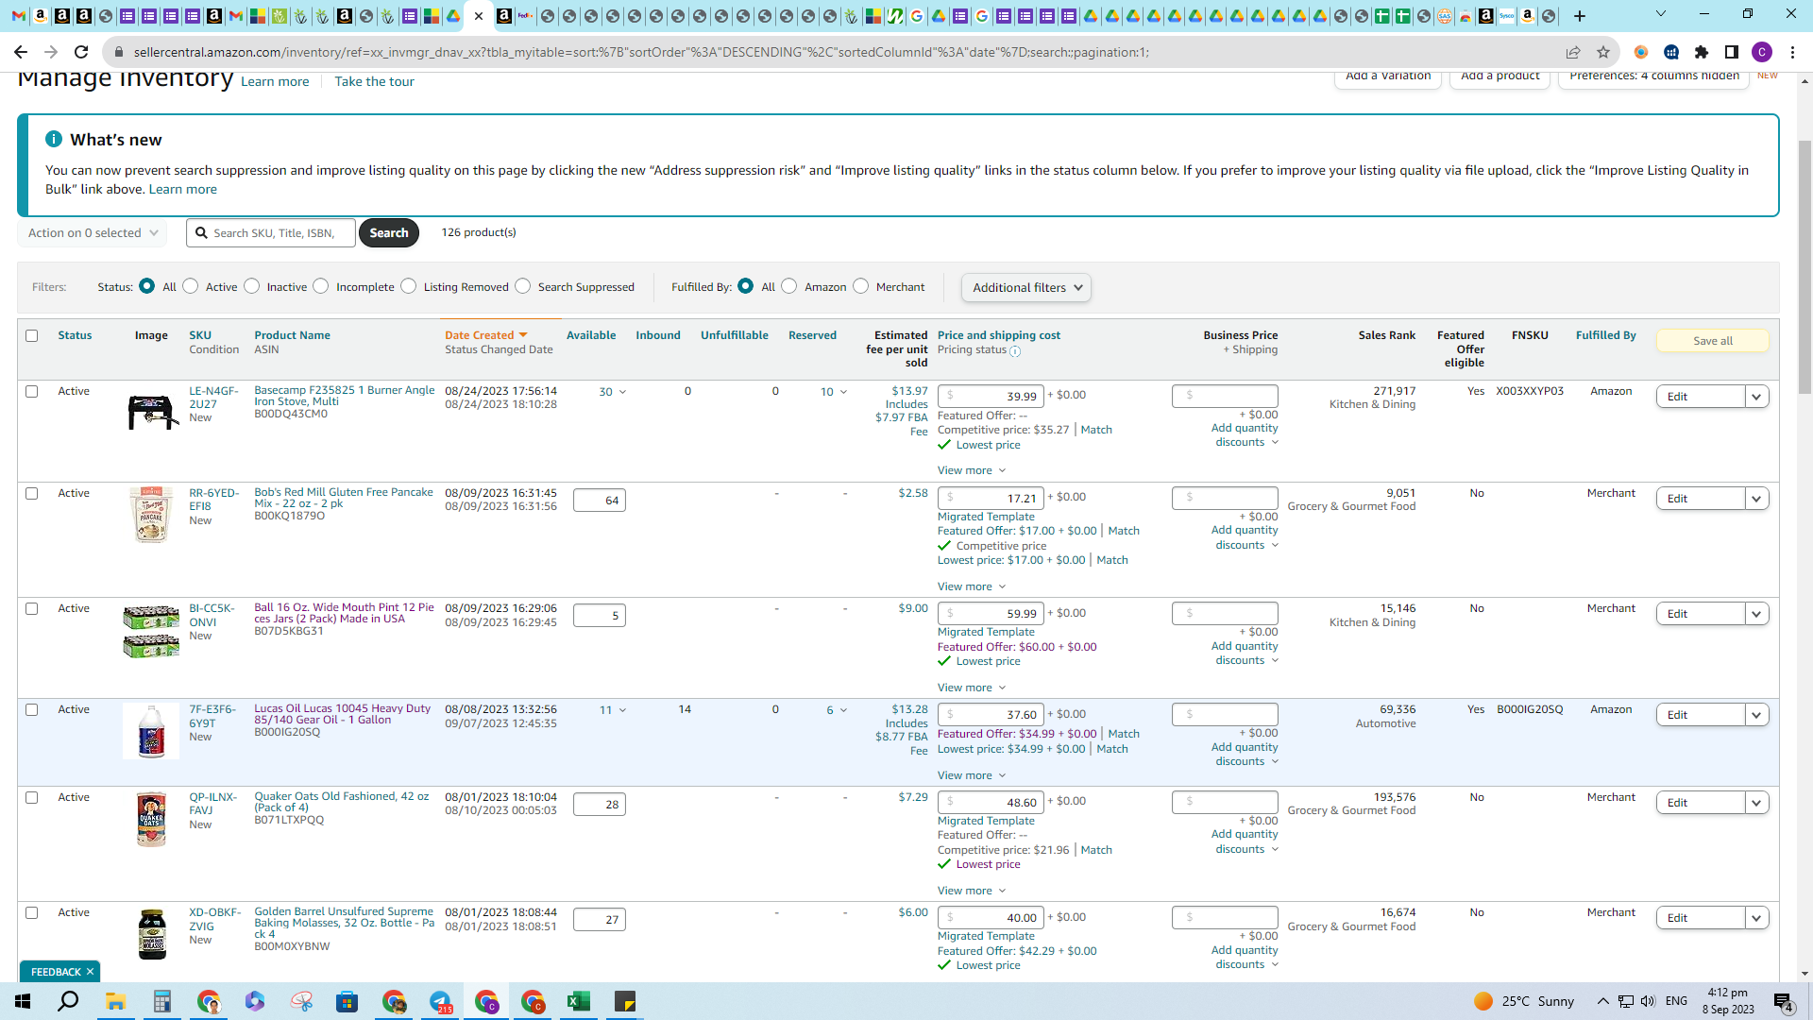Bookmark this page with the star icon
The image size is (1813, 1020).
1603,52
